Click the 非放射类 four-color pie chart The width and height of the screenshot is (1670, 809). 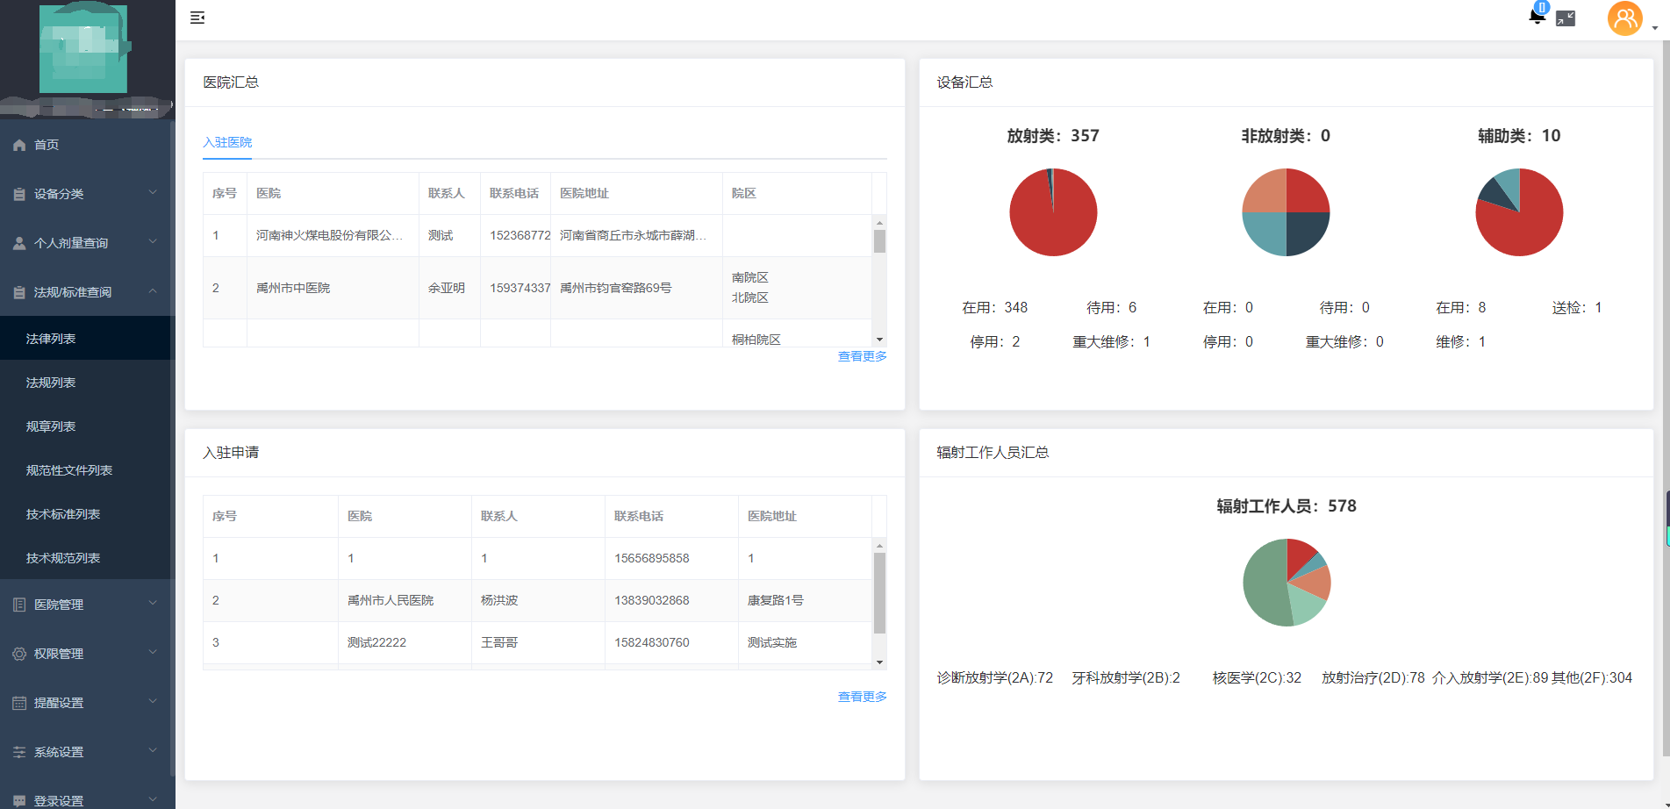coord(1286,212)
